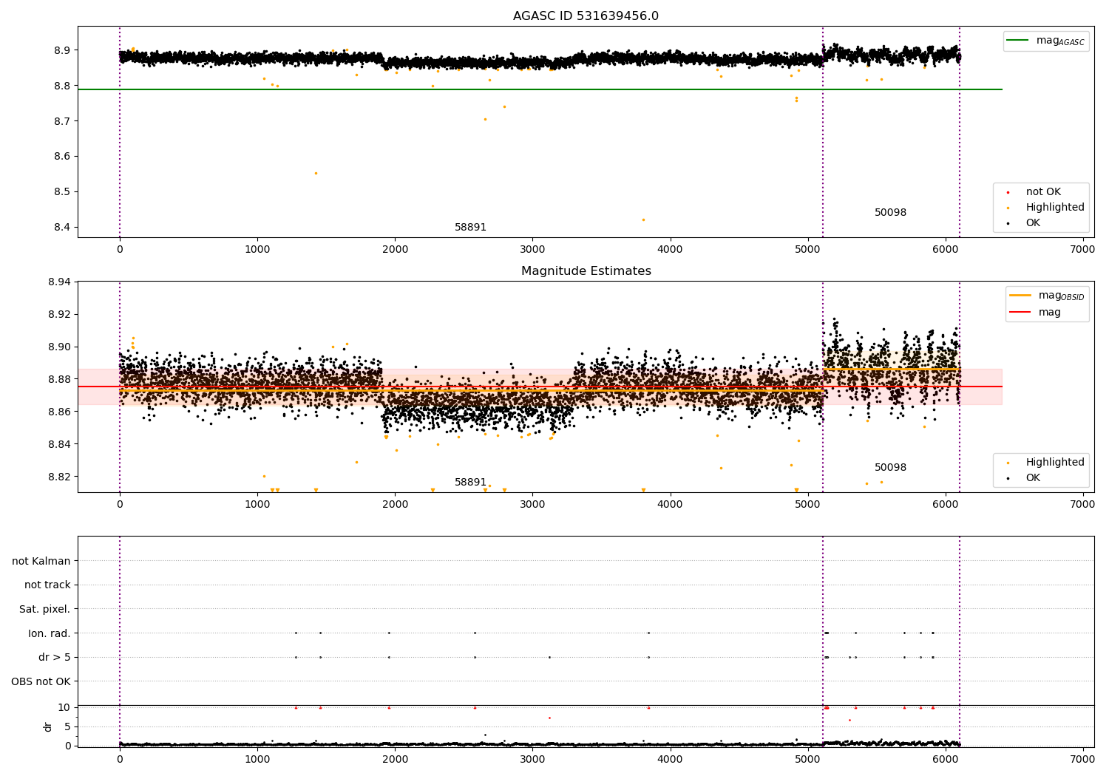
Task: Click the 8.92 tick on Magnitude Estimates y-axis
Action: [59, 314]
